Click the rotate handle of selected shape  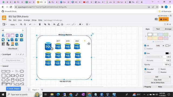tap(93, 34)
